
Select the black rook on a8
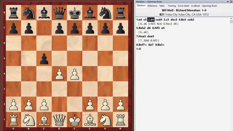13,13
